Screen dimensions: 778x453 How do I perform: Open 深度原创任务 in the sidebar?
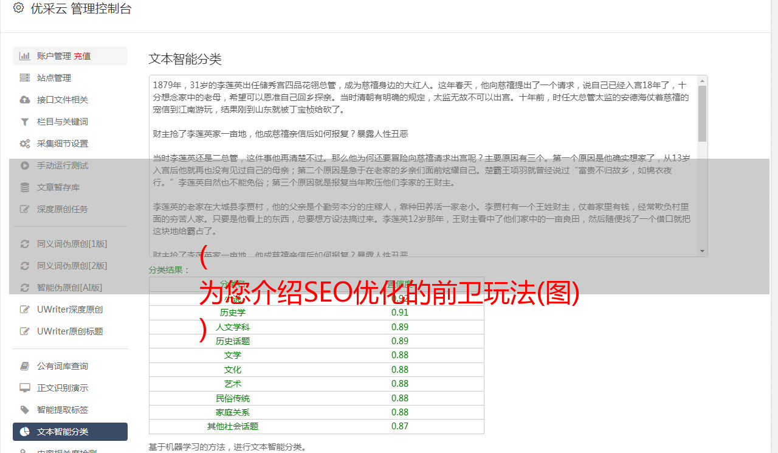click(70, 209)
